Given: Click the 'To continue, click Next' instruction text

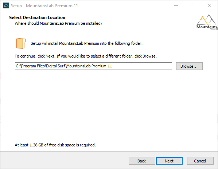Looking at the screenshot, I should (86, 56).
